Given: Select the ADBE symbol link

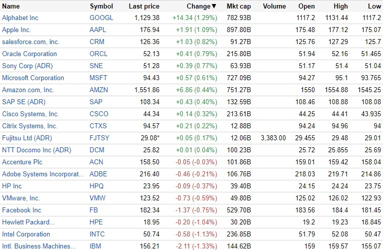Looking at the screenshot, I should tap(98, 174).
